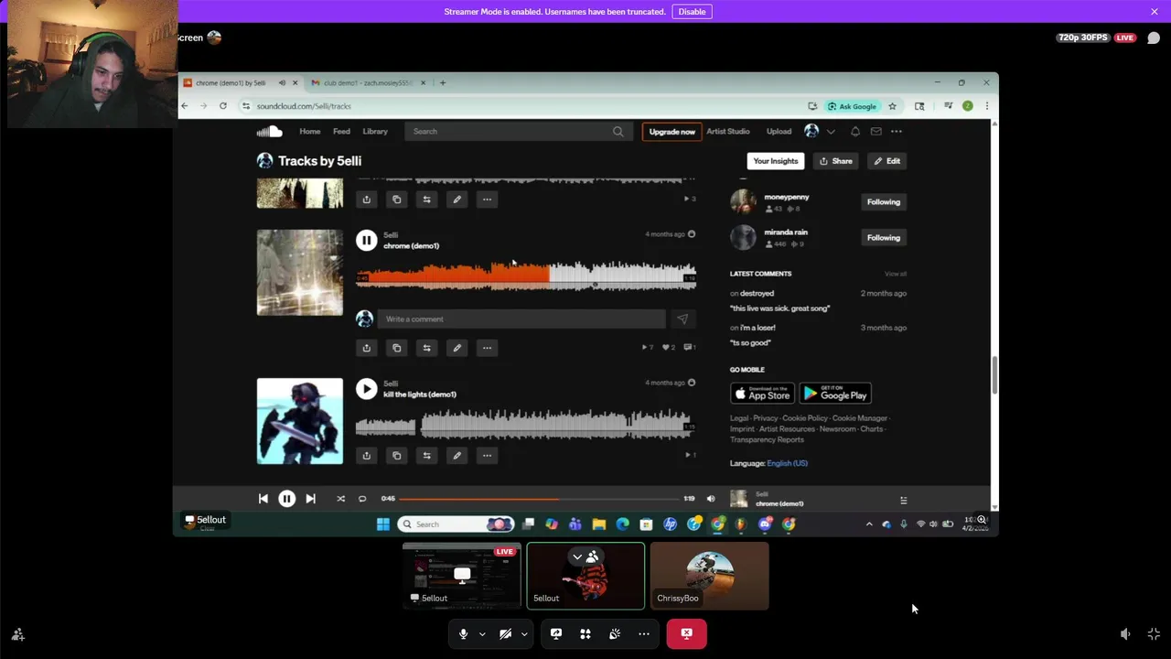Screen dimensions: 1171x659
Task: Open the next-up queue icon in player
Action: tap(904, 500)
